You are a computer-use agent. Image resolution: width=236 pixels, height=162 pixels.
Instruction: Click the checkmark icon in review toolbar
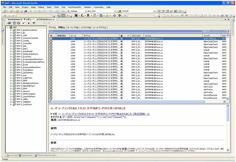(23, 23)
